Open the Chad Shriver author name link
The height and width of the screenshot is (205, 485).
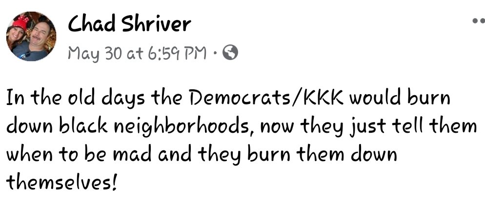click(x=129, y=23)
